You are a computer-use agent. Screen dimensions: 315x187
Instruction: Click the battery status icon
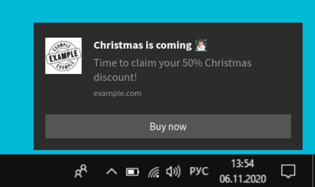(x=133, y=172)
